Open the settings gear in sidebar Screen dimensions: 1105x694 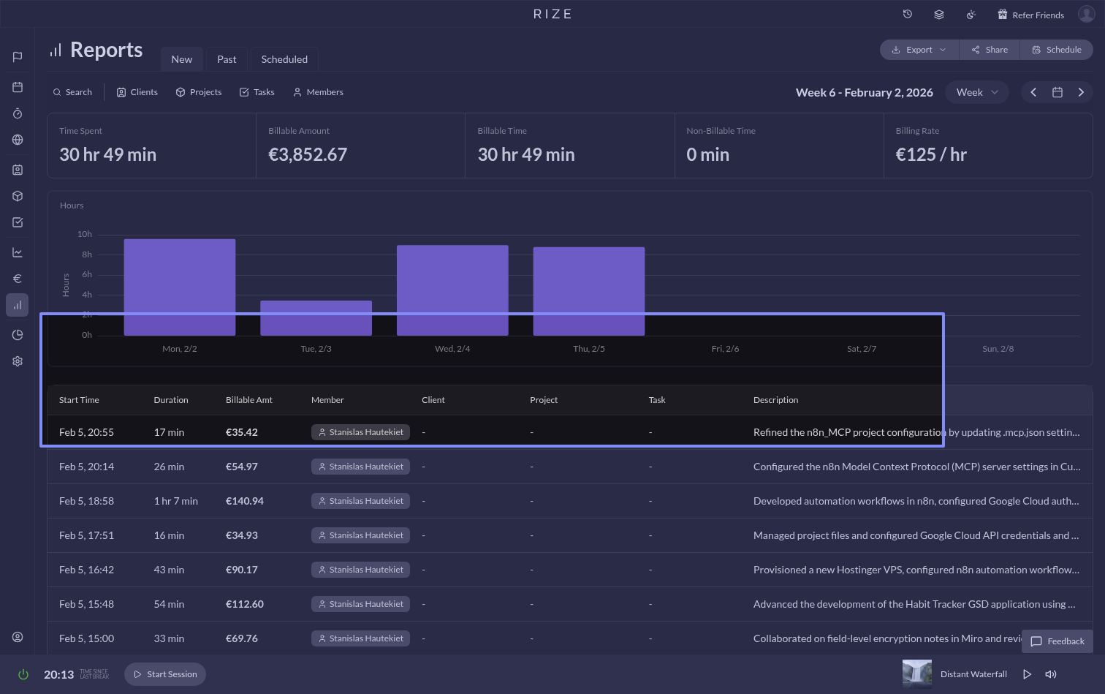click(x=18, y=361)
